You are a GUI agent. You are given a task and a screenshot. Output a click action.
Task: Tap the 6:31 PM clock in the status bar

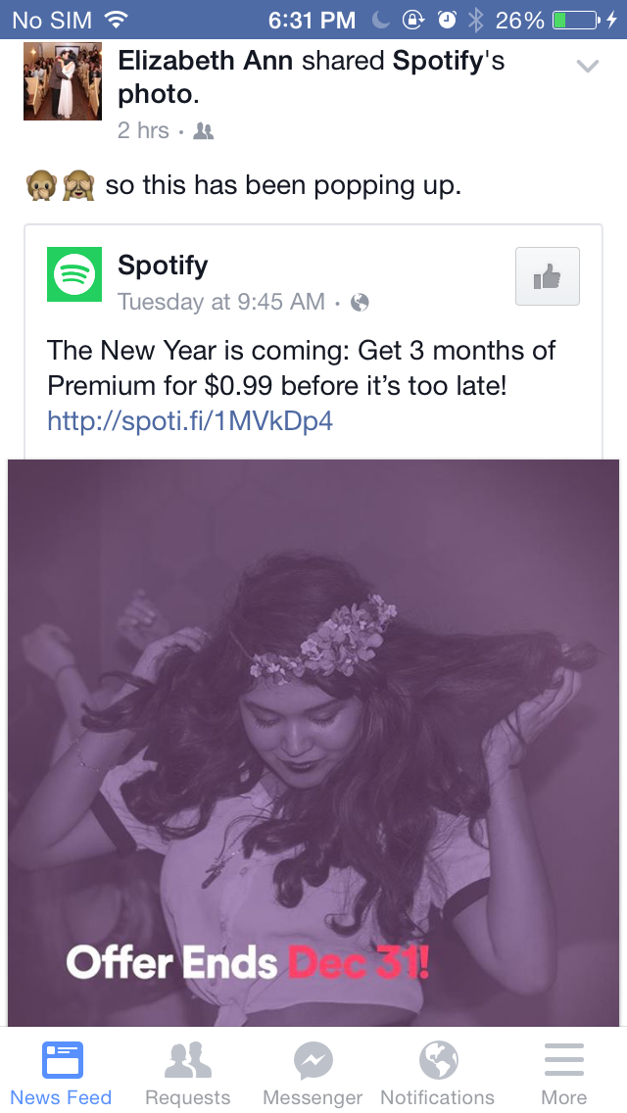312,20
